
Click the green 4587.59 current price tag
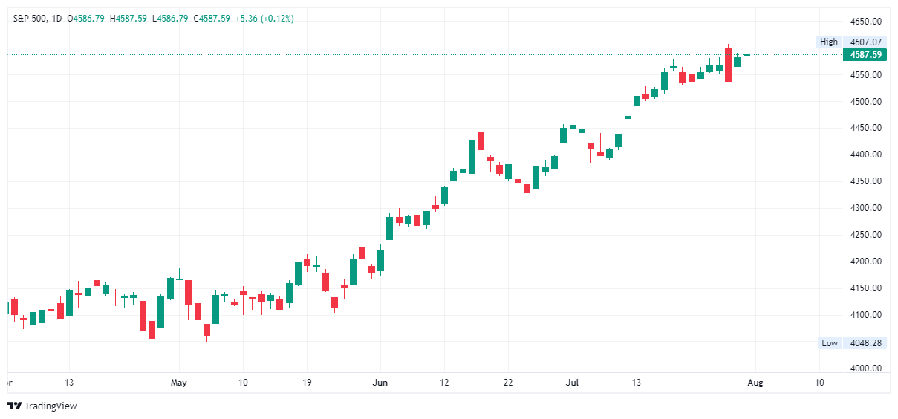pyautogui.click(x=866, y=54)
